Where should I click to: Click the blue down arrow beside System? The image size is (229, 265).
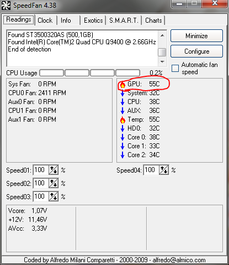[x=123, y=93]
